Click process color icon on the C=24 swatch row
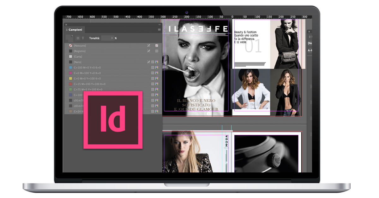 153,111
